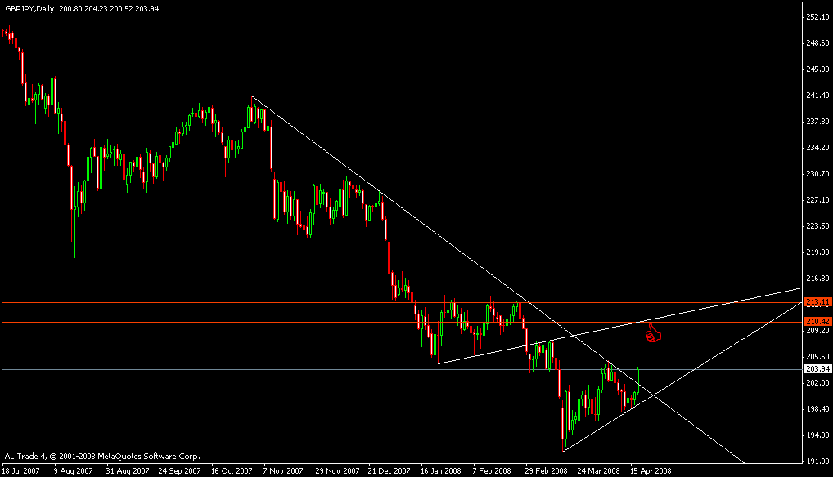The height and width of the screenshot is (477, 833).
Task: Click the 16 Oct 2007 date label
Action: [232, 470]
